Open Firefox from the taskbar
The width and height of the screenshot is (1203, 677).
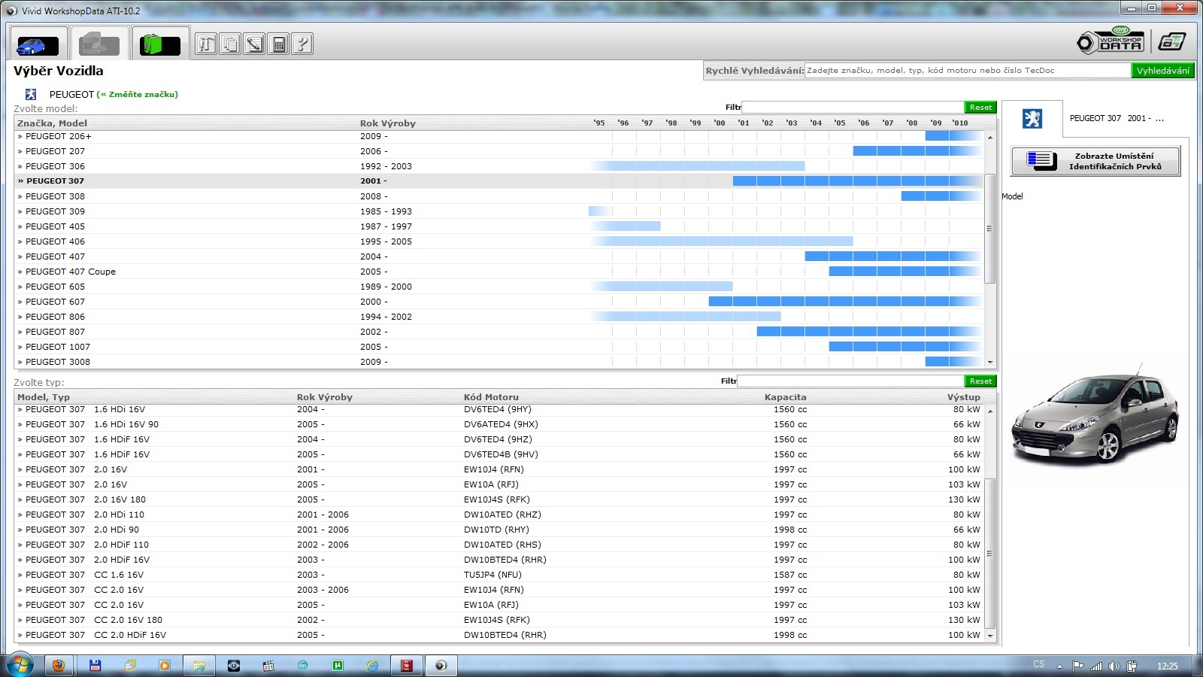59,666
